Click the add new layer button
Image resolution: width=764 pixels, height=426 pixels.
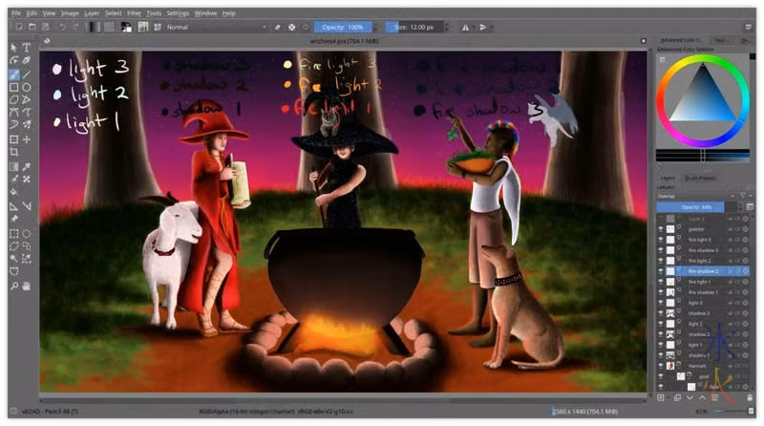pos(661,397)
